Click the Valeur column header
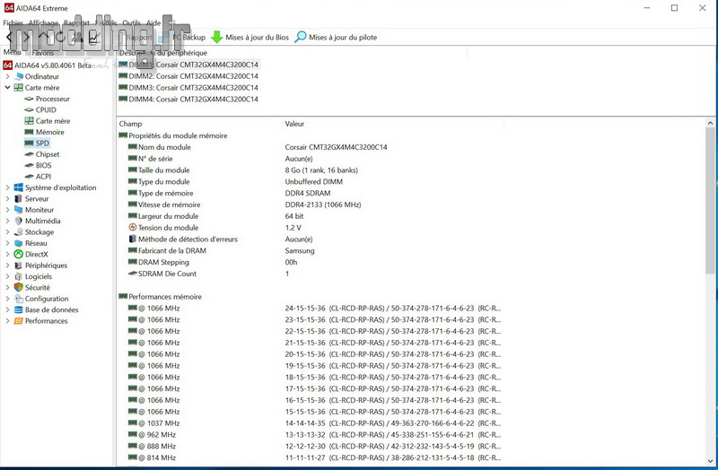Viewport: 718px width, 470px height. point(393,124)
